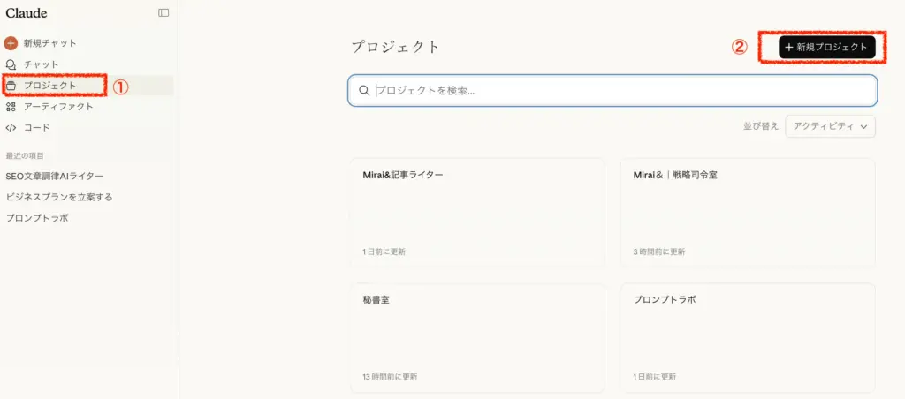The image size is (905, 399).
Task: Open the Mirai&｜戦略司令室 project card
Action: 748,212
